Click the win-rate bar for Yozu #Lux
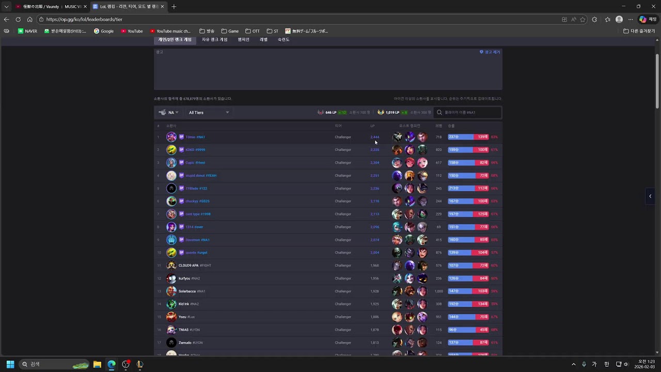 [x=468, y=317]
